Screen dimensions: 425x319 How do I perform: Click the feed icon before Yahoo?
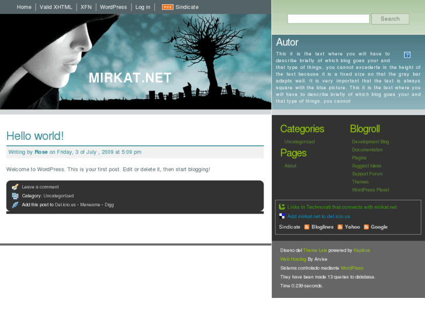coord(340,227)
